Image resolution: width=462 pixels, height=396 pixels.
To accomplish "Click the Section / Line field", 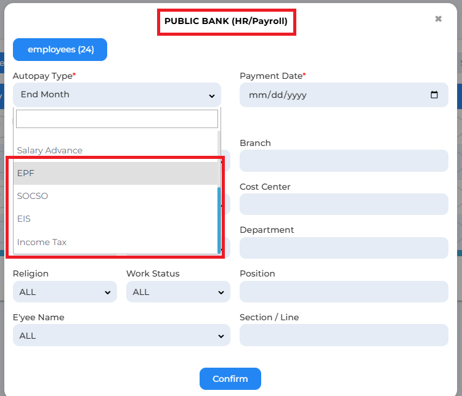I will 344,335.
